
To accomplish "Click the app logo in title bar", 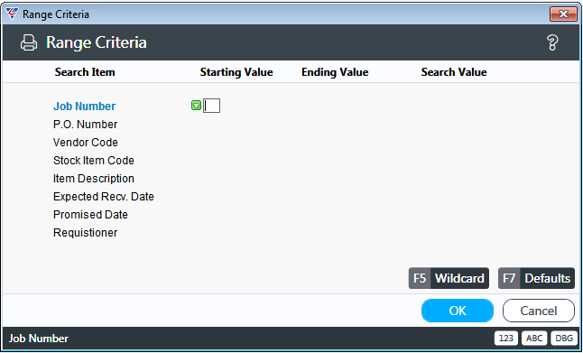I will [x=13, y=14].
